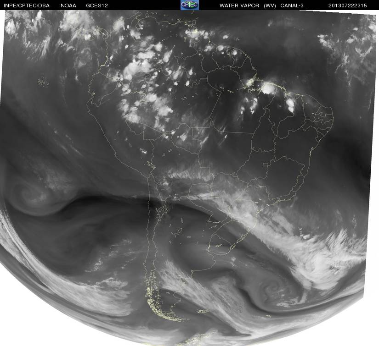Click the 201307222315 timestamp
Screen dimensions: 379x346
pyautogui.click(x=348, y=5)
